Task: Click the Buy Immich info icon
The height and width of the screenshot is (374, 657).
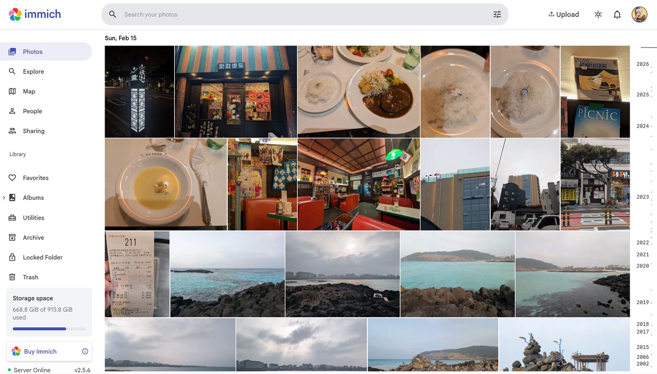Action: pos(85,352)
